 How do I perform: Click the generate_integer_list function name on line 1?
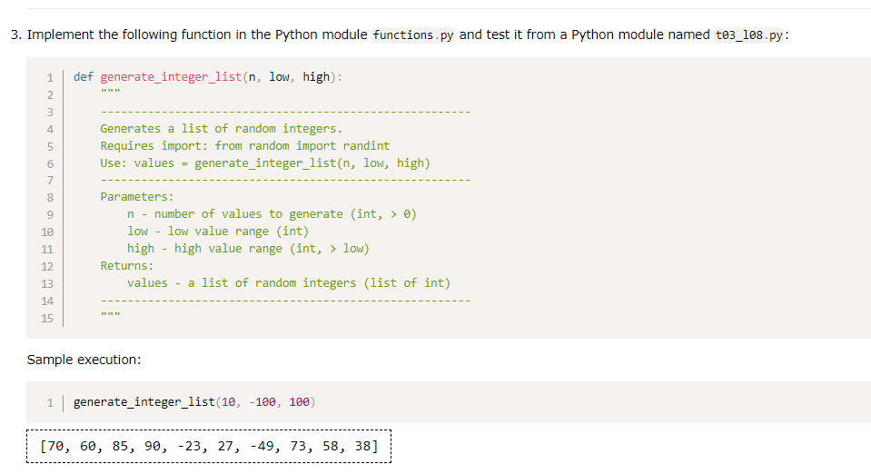tap(171, 76)
